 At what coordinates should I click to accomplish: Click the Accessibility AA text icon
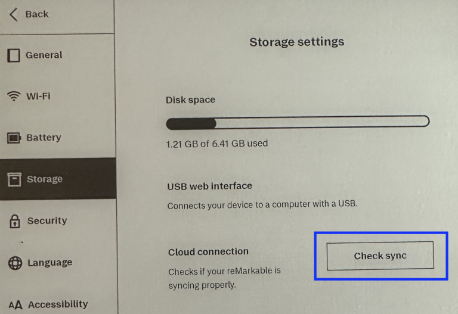[x=16, y=305]
